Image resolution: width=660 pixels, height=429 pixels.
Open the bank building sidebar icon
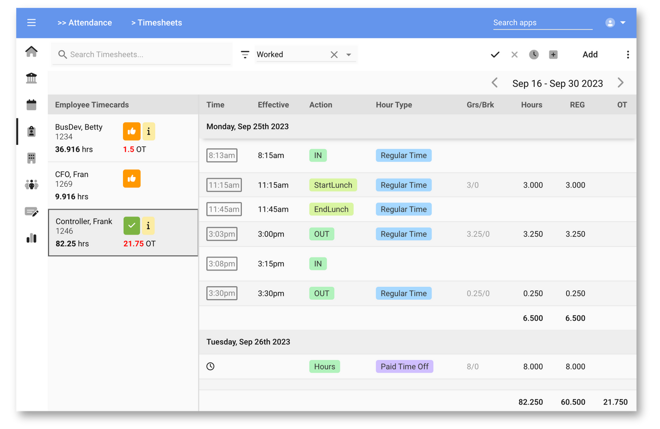(x=32, y=78)
